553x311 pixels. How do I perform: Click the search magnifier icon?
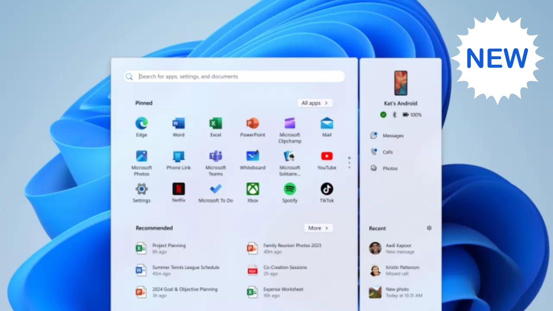[129, 76]
